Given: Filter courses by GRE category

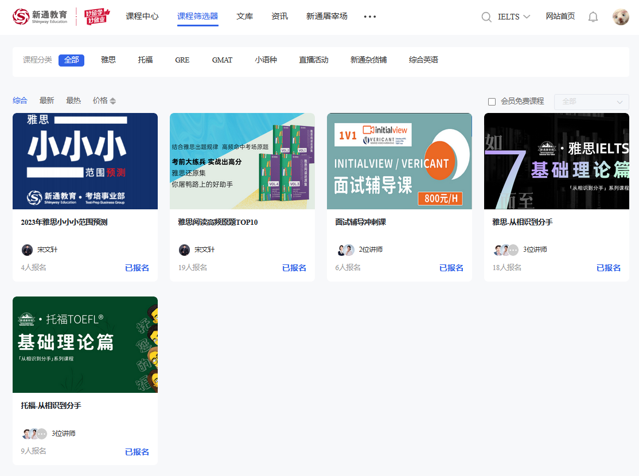Looking at the screenshot, I should (x=182, y=60).
